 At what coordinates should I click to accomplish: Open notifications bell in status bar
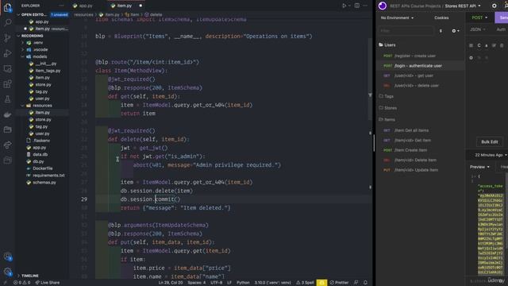[x=365, y=283]
